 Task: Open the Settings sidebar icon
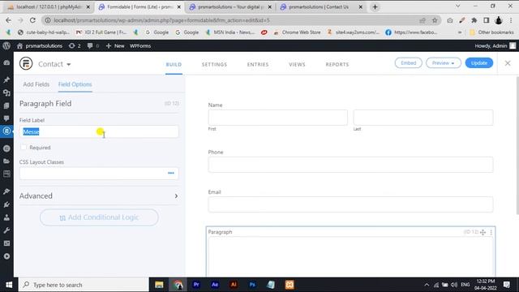click(6, 243)
